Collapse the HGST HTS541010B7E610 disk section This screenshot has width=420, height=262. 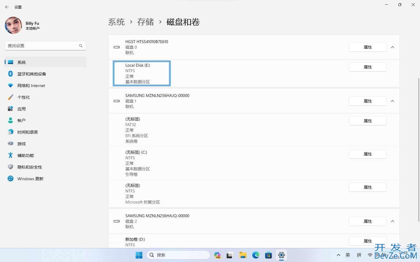click(x=393, y=47)
